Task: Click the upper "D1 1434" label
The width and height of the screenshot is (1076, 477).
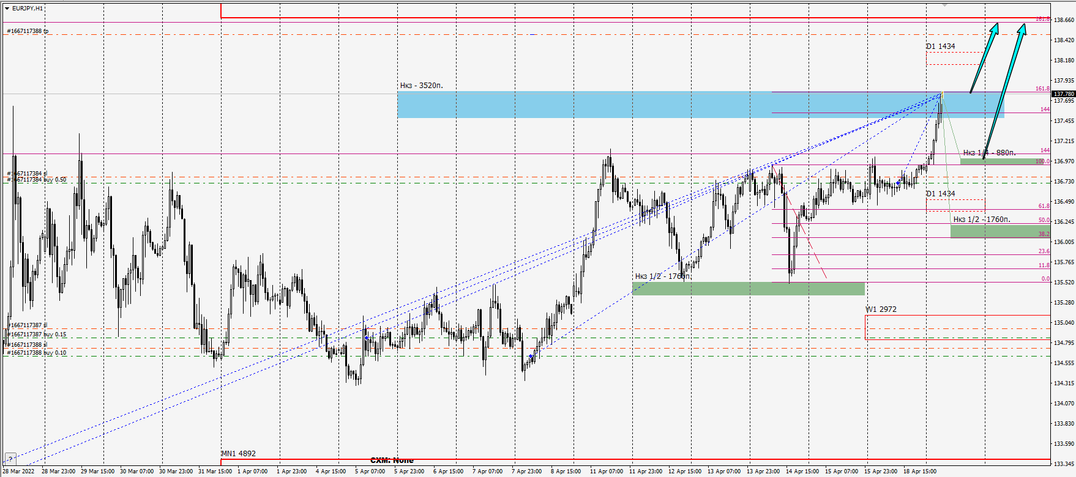Action: [x=940, y=46]
